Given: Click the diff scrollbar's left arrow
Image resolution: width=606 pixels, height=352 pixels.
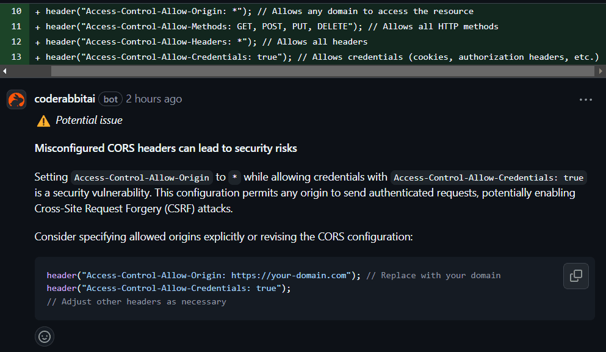Looking at the screenshot, I should point(4,71).
